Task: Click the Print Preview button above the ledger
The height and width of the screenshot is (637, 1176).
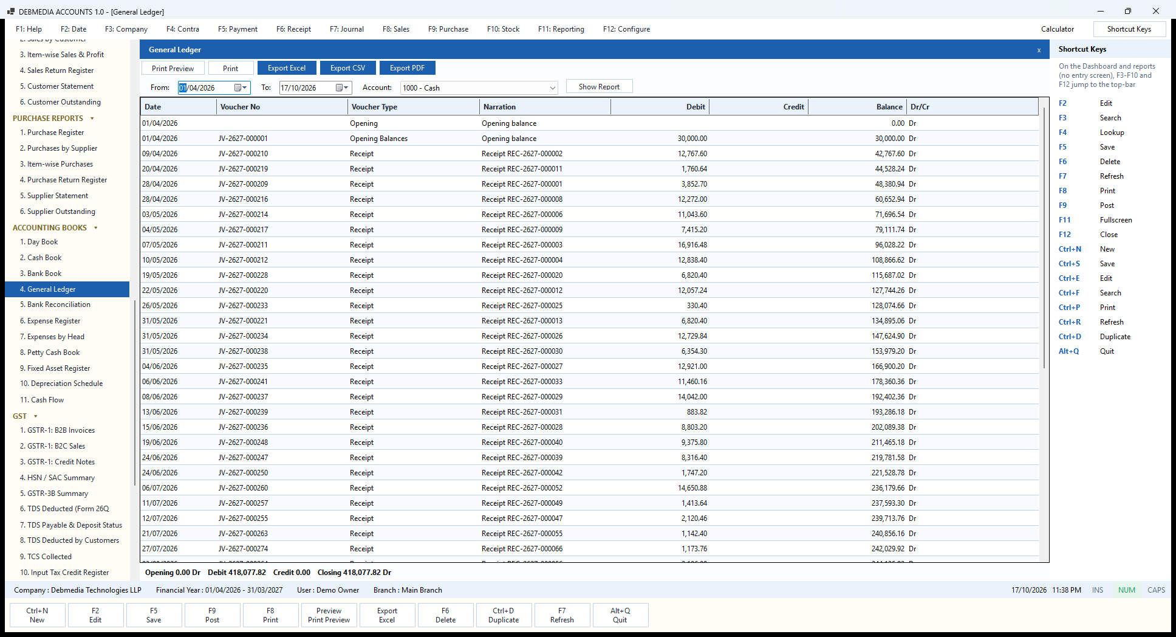Action: 173,68
